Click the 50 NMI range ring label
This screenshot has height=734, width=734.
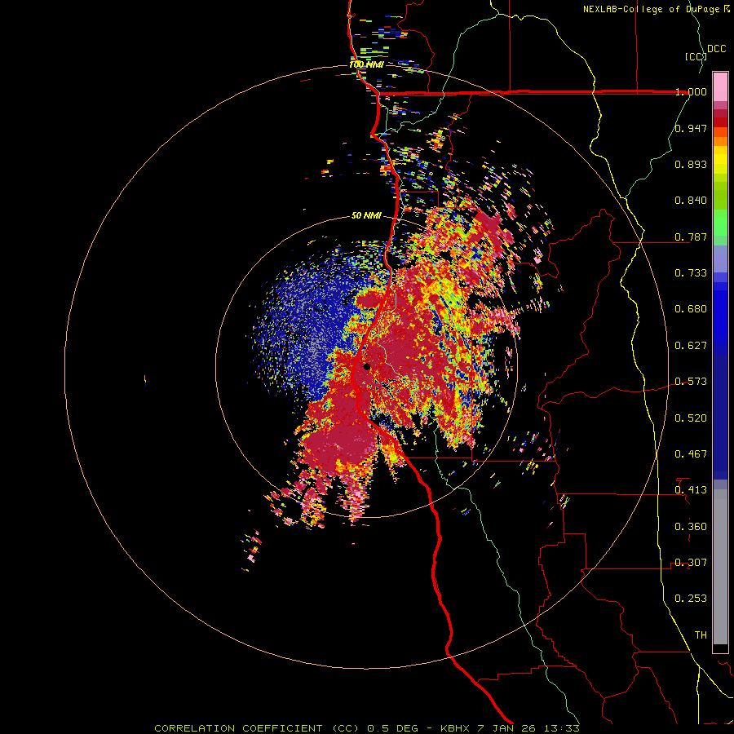pyautogui.click(x=366, y=216)
